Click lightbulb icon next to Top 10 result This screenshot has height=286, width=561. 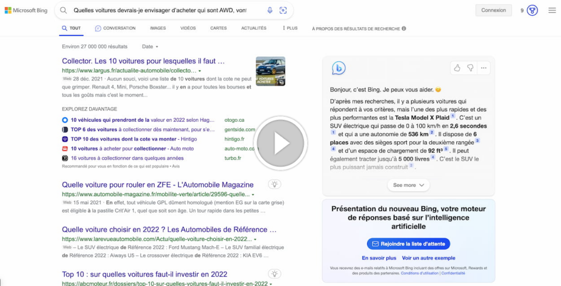click(274, 274)
